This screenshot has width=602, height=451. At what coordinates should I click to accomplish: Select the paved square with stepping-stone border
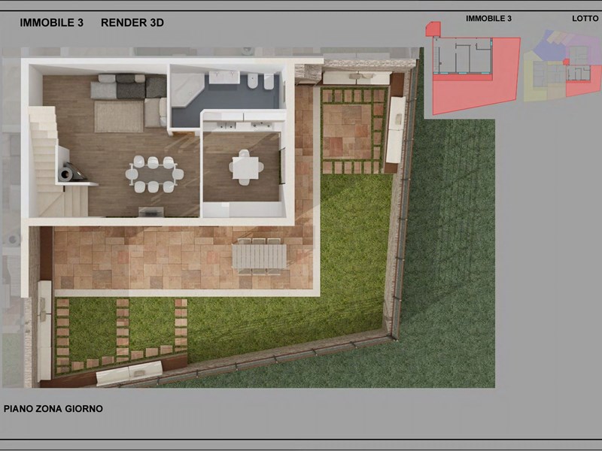click(x=353, y=131)
